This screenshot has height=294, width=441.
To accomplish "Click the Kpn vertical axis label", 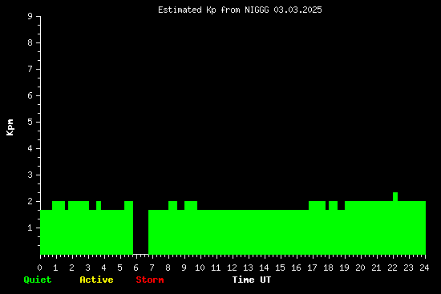I will [x=10, y=127].
